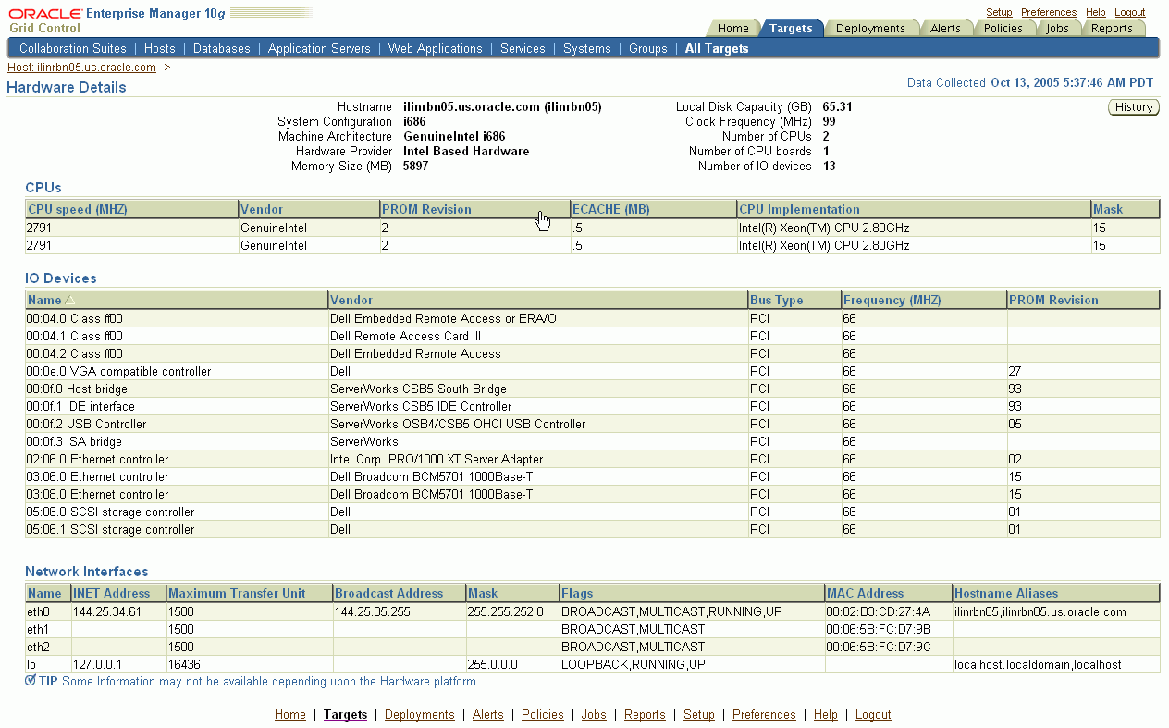The image size is (1169, 728).
Task: Navigate to the Databases section
Action: coord(222,48)
